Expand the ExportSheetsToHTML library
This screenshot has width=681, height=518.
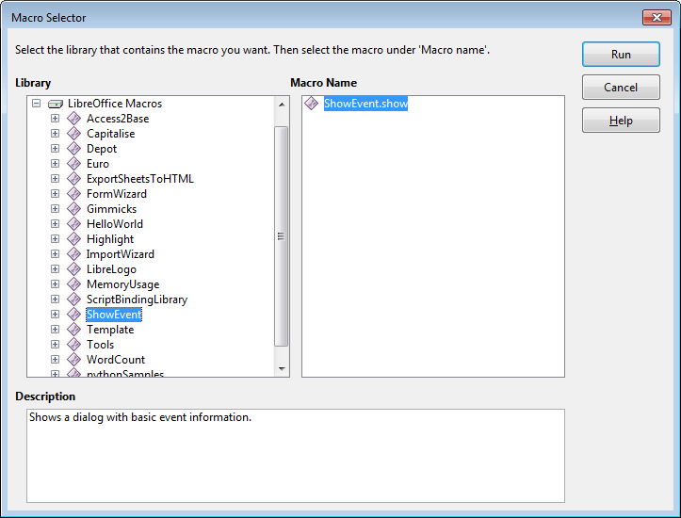point(55,178)
